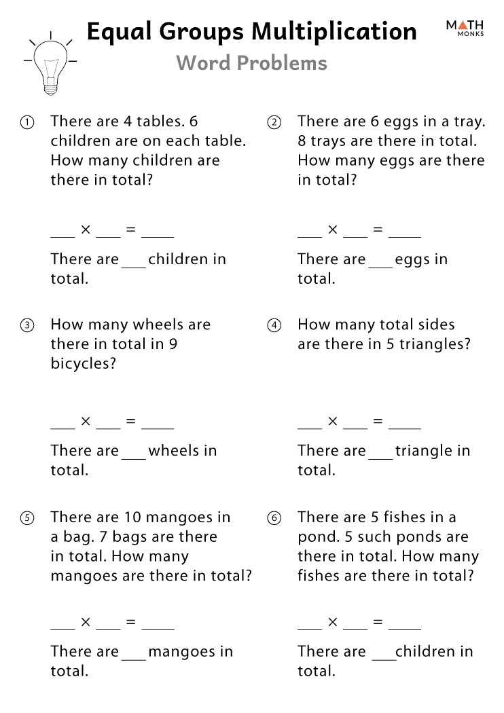The width and height of the screenshot is (504, 713).
Task: Click the circled number 4
Action: [x=274, y=325]
